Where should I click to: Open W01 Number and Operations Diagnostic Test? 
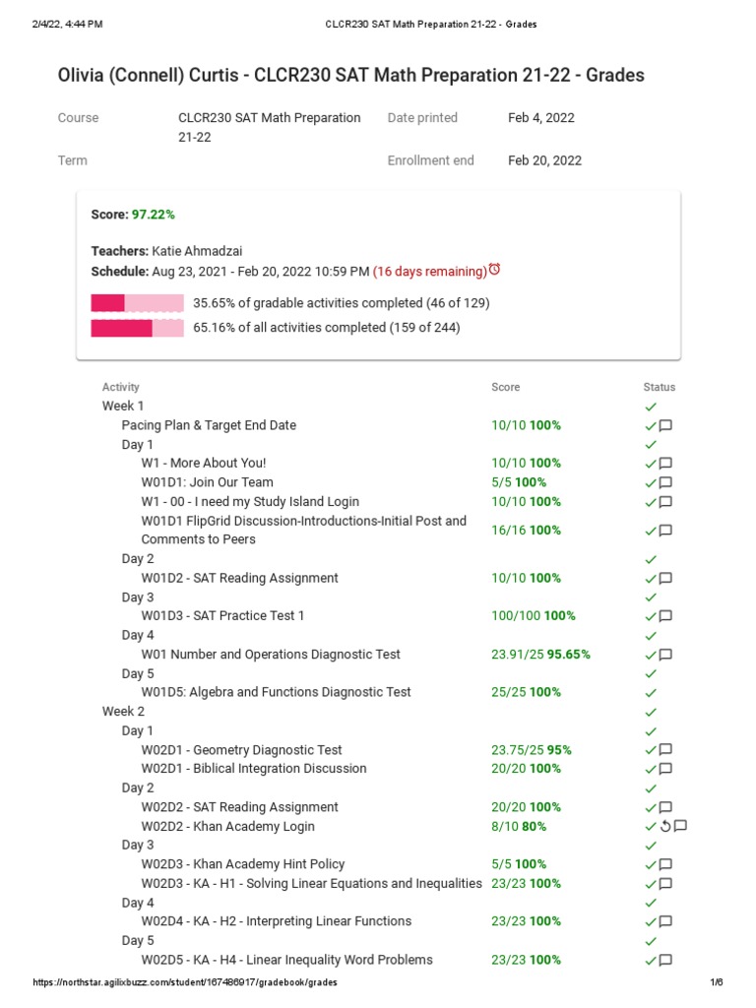[x=271, y=654]
